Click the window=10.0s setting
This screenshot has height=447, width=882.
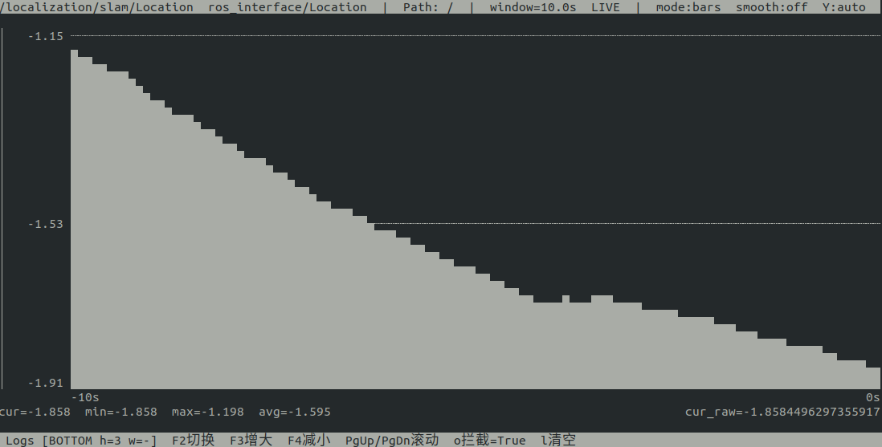click(533, 7)
